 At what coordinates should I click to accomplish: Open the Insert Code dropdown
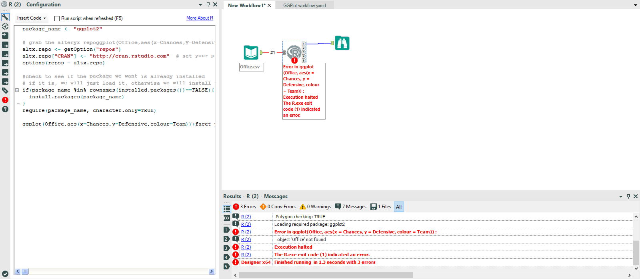(32, 18)
